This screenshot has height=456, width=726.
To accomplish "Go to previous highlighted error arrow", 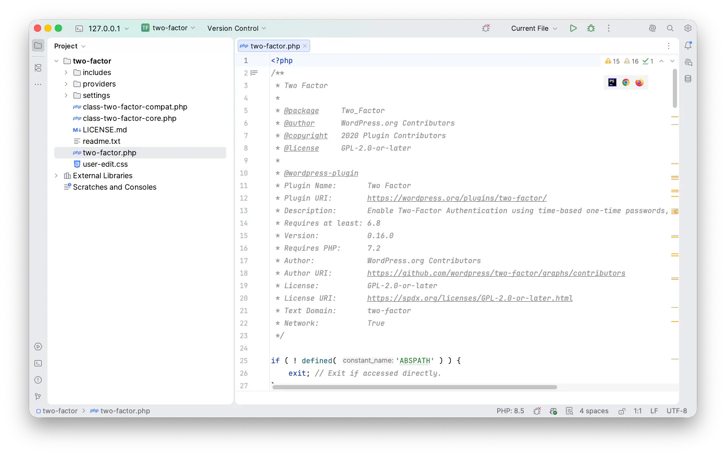I will tap(661, 61).
